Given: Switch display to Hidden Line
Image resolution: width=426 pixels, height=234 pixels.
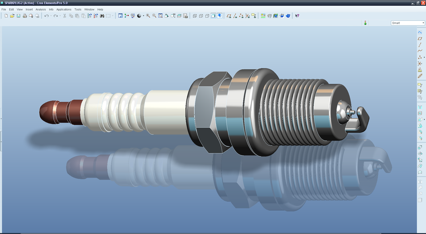Looking at the screenshot, I should click(201, 16).
